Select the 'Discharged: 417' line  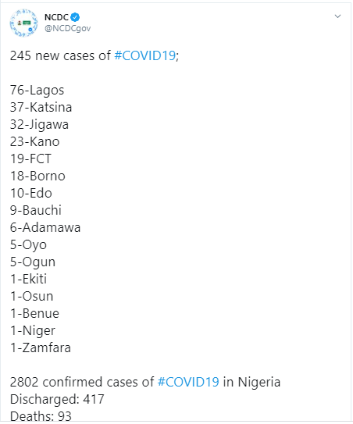[57, 401]
